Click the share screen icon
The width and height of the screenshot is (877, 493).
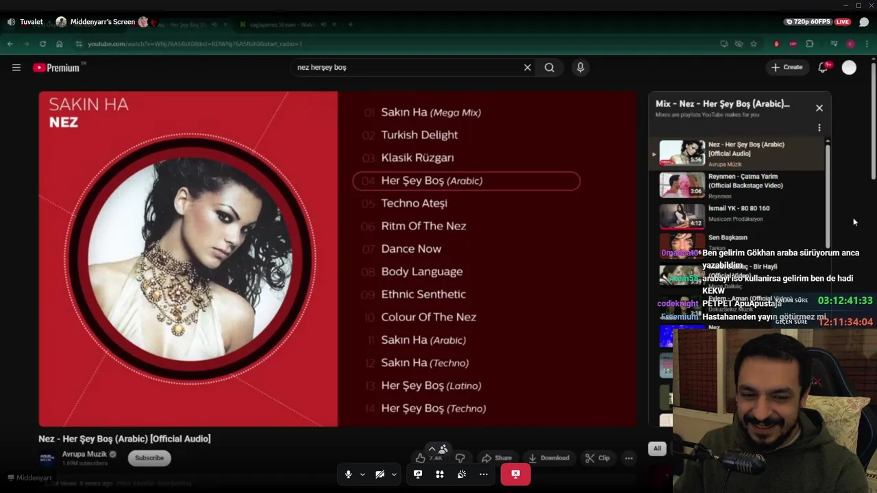(418, 474)
